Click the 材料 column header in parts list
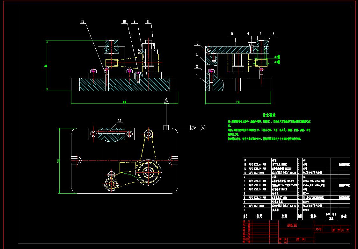The height and width of the screenshot is (249, 358). click(313, 217)
